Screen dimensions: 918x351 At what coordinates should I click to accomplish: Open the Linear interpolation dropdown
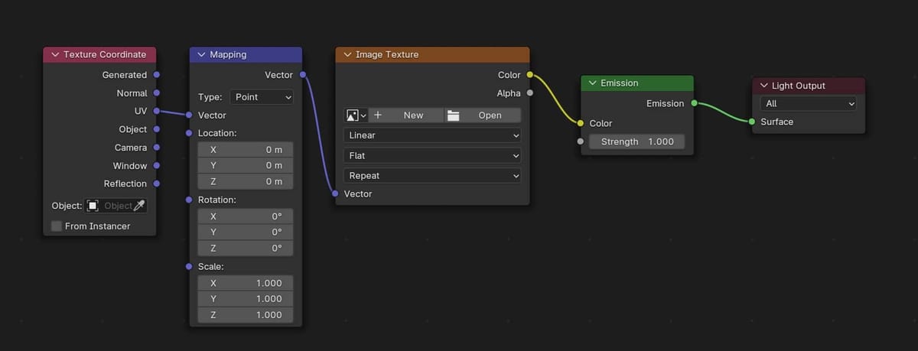pos(432,135)
